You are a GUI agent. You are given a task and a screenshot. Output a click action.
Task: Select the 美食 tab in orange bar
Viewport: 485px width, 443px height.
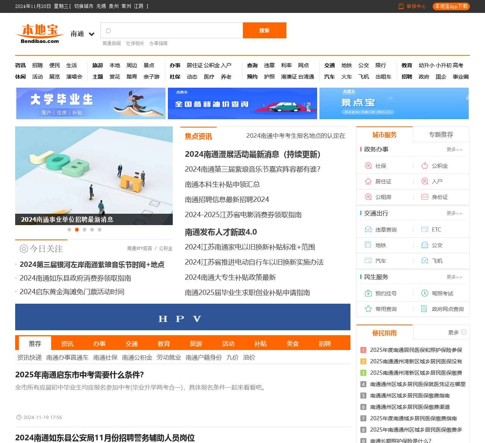coord(293,344)
